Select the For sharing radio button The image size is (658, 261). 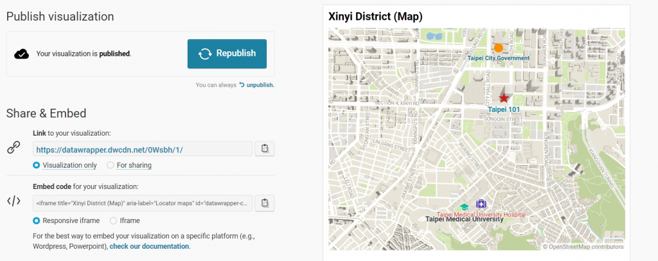pos(111,165)
